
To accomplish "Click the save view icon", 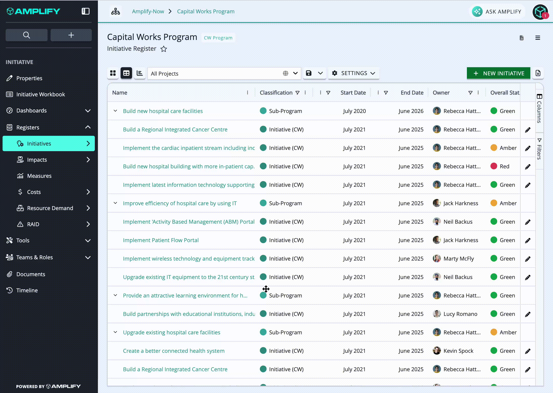I will tap(309, 73).
